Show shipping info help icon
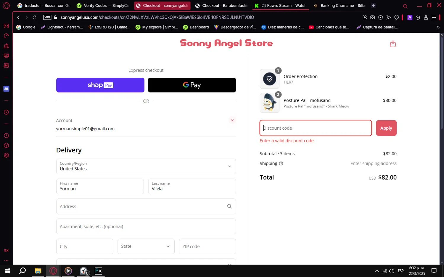 click(x=281, y=164)
